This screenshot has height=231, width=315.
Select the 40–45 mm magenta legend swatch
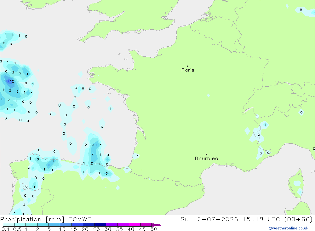(x=135, y=225)
